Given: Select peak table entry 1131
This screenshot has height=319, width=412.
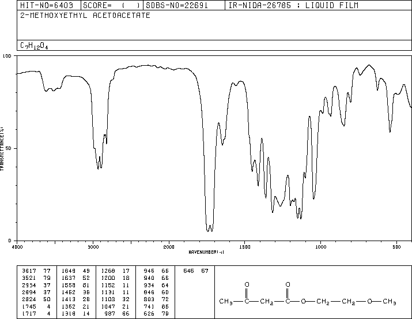Looking at the screenshot, I should click(108, 292).
